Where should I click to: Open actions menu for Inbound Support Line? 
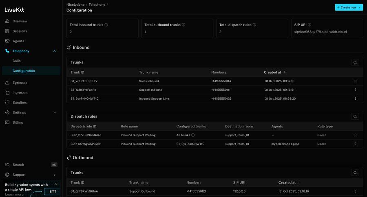pyautogui.click(x=356, y=98)
